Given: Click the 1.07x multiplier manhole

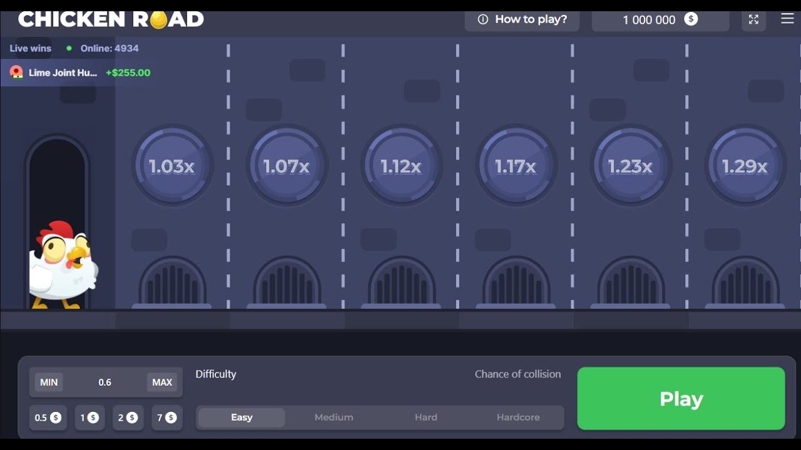Looking at the screenshot, I should coord(287,166).
